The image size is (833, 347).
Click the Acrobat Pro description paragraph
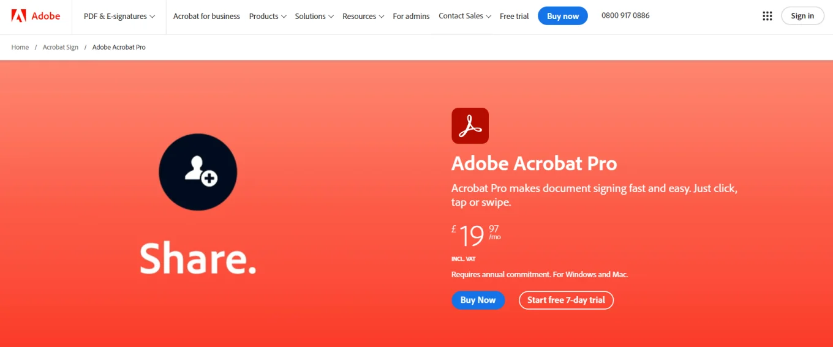click(594, 195)
